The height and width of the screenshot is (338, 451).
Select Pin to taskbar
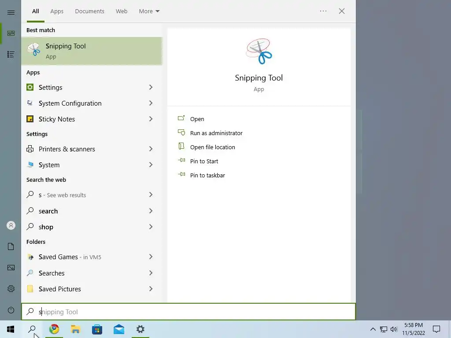click(207, 175)
